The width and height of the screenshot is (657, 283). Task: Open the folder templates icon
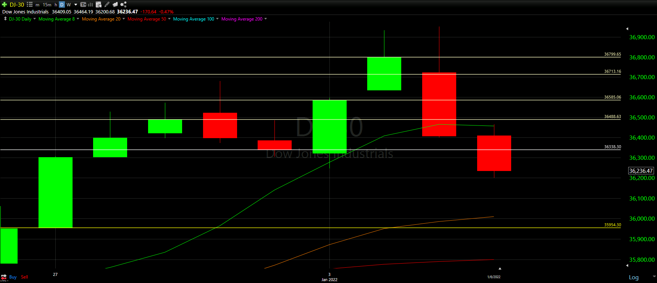click(x=115, y=4)
